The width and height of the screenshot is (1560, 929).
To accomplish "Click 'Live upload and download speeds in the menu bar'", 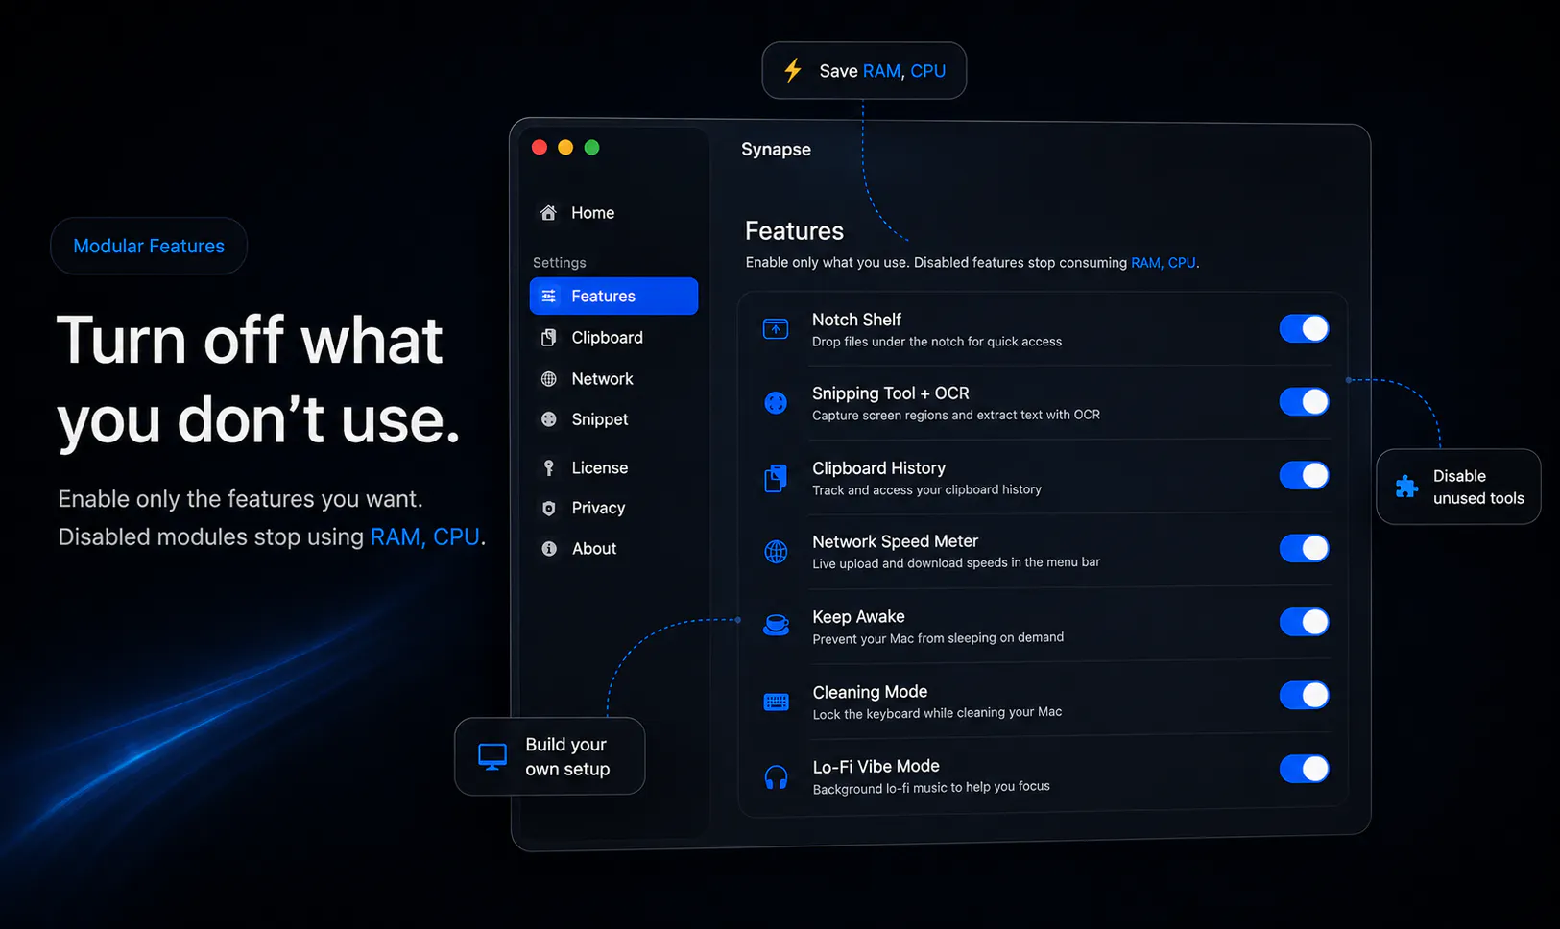I will click(956, 562).
